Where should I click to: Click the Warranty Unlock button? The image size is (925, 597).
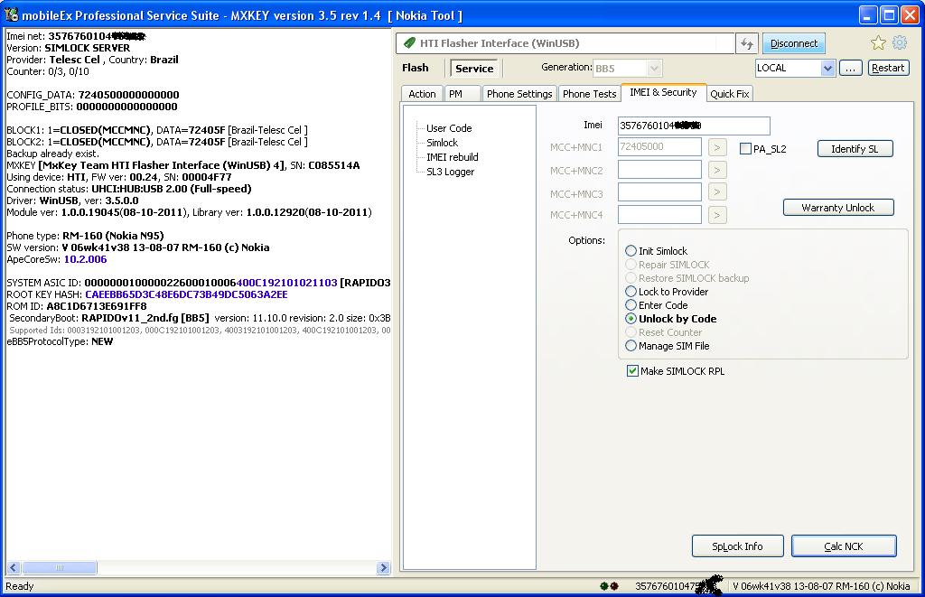tap(837, 208)
